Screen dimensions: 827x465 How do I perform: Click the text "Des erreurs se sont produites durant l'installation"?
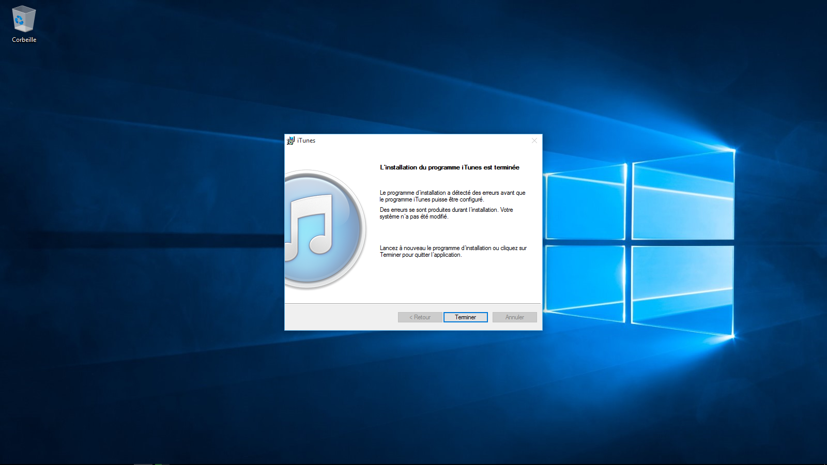click(x=438, y=210)
